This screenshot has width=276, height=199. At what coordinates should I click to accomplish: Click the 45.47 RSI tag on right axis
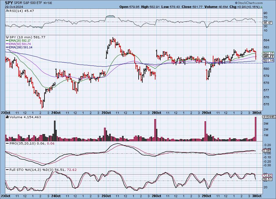tap(267, 23)
